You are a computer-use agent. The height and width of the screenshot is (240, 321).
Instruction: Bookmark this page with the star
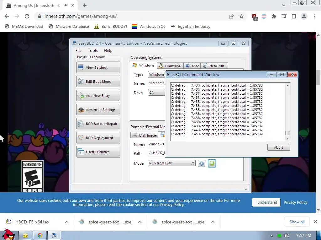click(241, 16)
